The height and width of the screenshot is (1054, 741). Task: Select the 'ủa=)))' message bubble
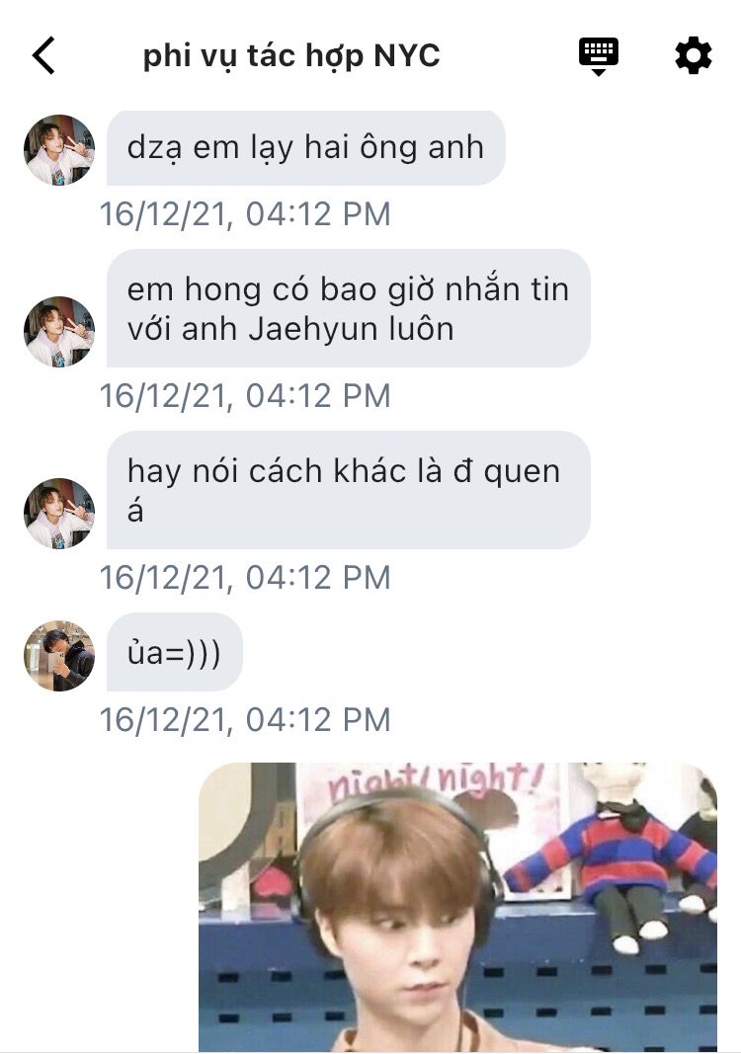tap(175, 652)
